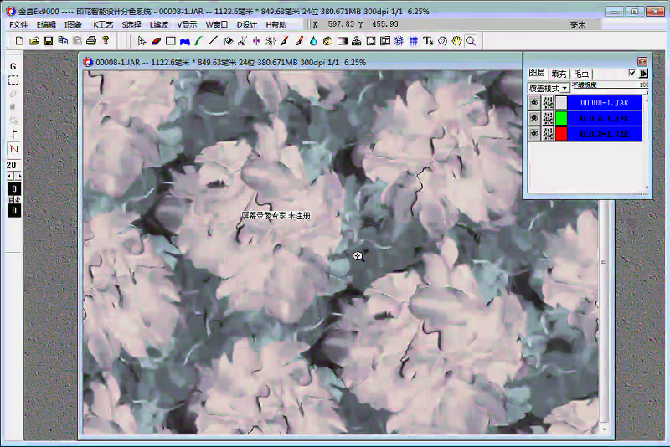Click the Save floppy disk icon
Screen dimensions: 670x447
(x=49, y=40)
